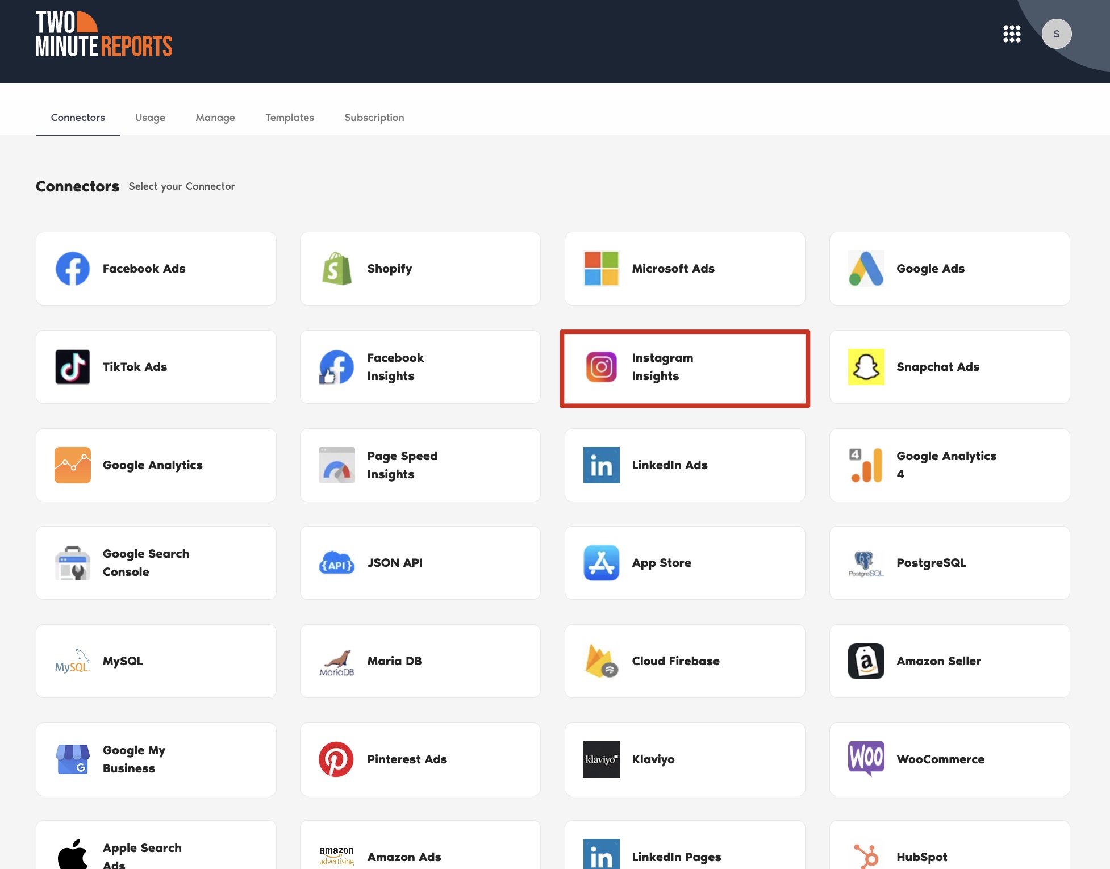1110x869 pixels.
Task: Click the MariaDB seal logo
Action: pyautogui.click(x=337, y=662)
